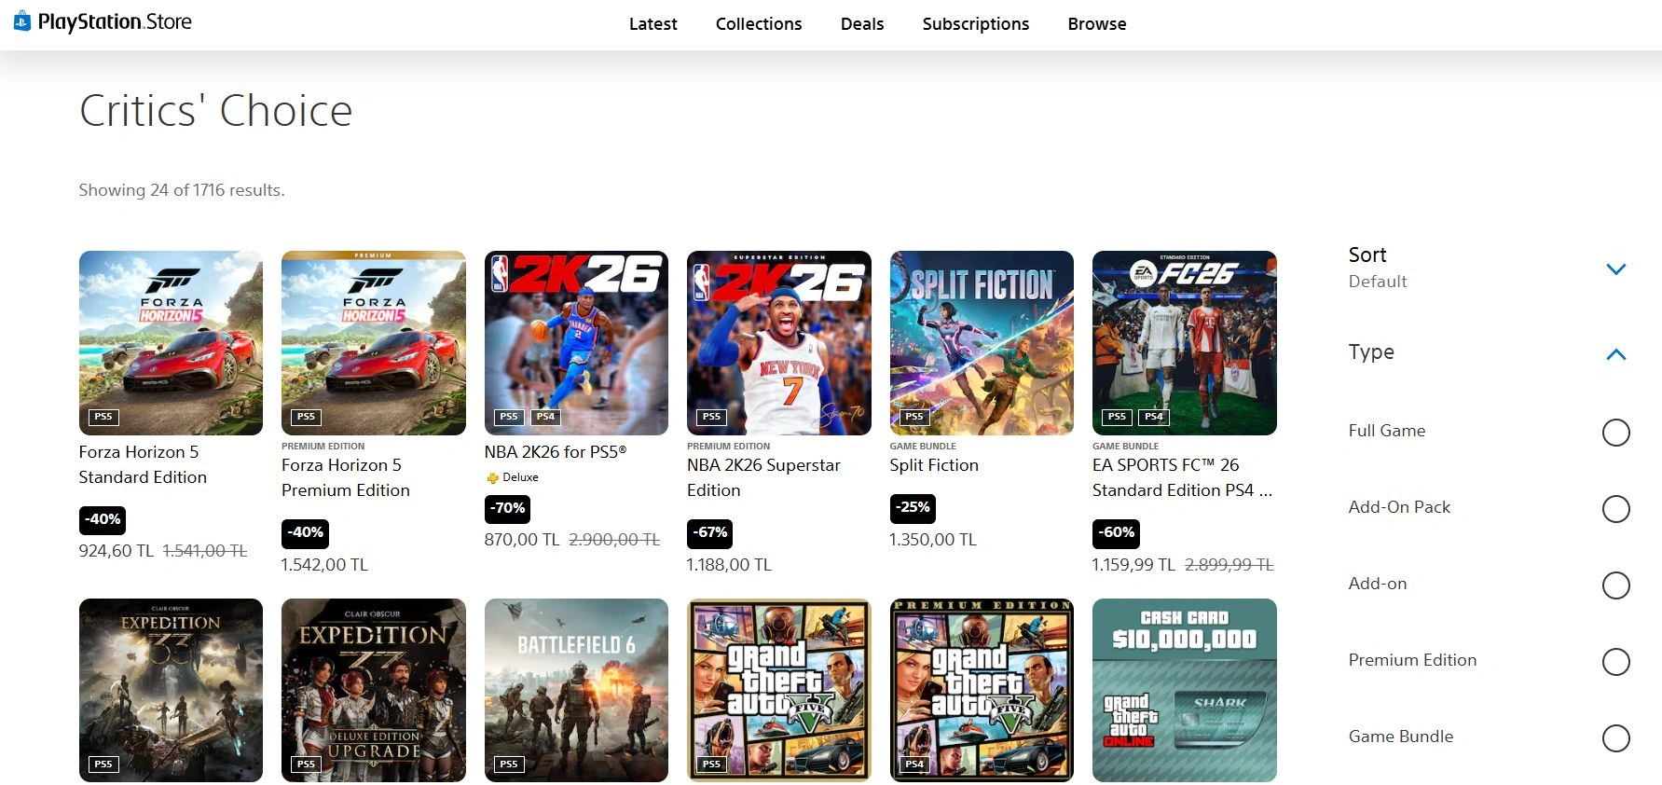Click the PS5 badge on Split Fiction
Viewport: 1662px width, 785px height.
pos(913,417)
